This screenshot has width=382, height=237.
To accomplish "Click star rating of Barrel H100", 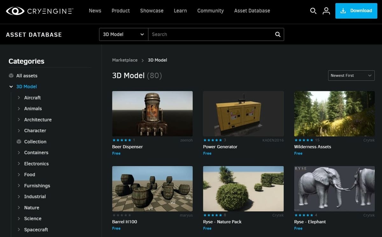I will (x=122, y=215).
